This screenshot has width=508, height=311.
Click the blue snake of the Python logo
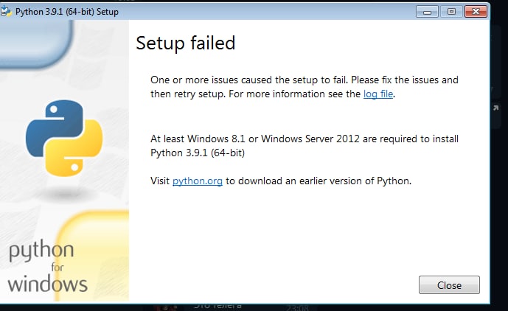point(54,125)
